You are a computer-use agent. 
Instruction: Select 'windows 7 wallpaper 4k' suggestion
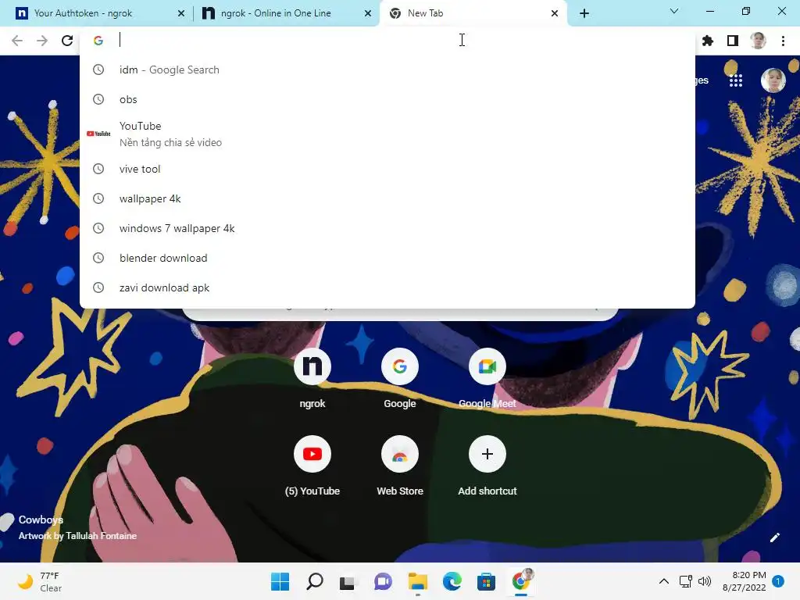click(387, 228)
